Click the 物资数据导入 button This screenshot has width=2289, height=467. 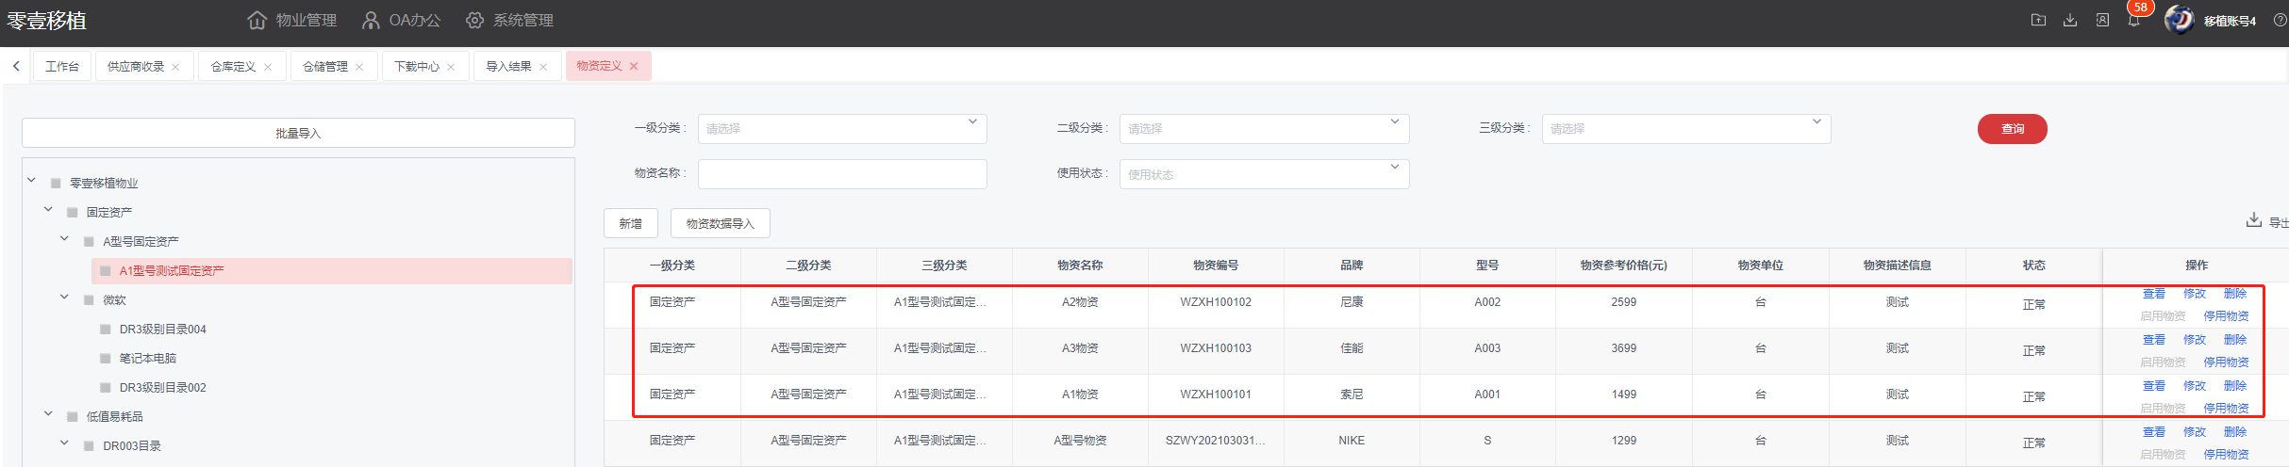[721, 223]
